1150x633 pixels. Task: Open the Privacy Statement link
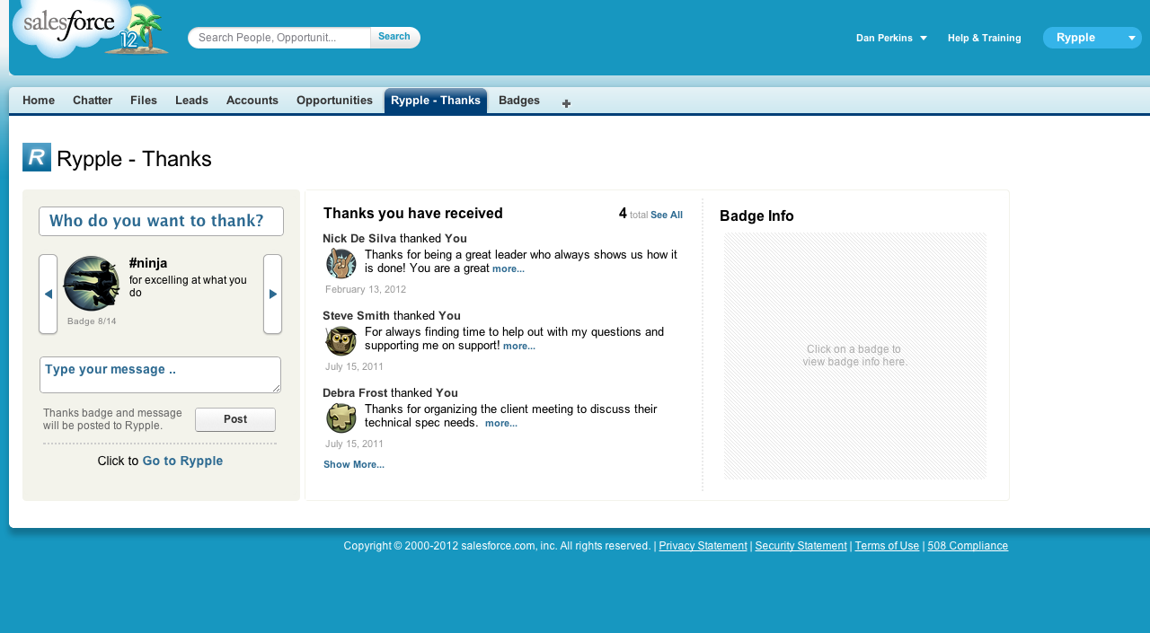703,546
